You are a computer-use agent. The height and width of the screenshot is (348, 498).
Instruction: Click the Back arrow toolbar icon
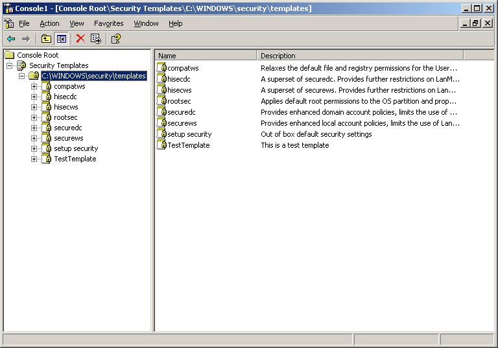point(11,39)
